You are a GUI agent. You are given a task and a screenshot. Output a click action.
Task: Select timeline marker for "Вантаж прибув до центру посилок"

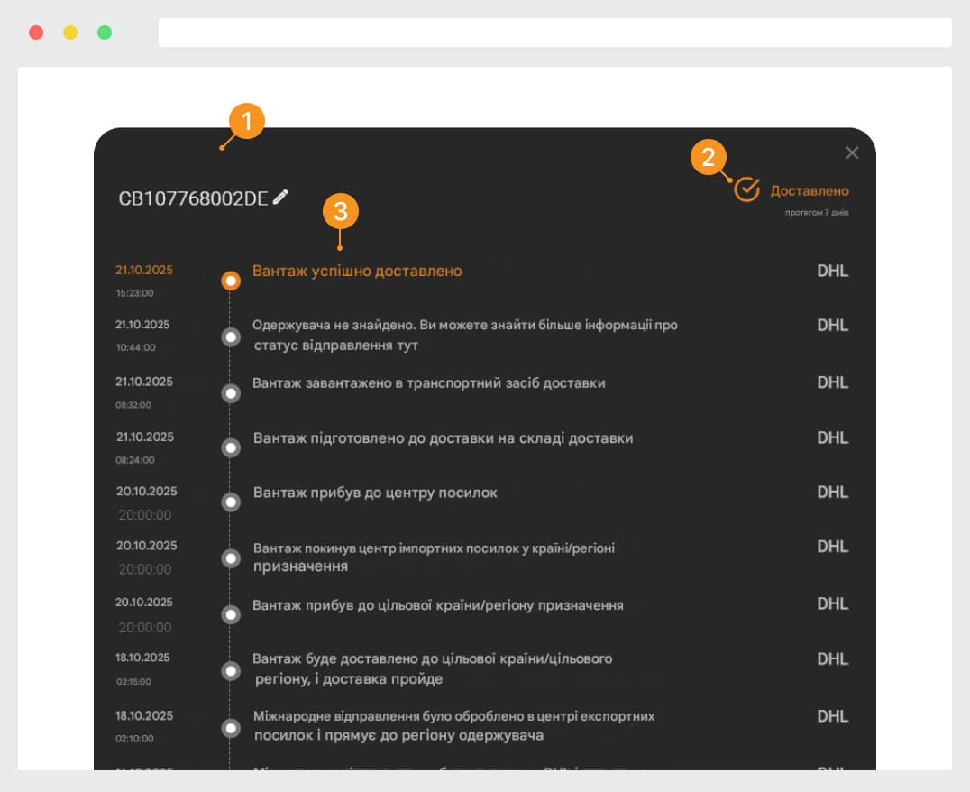pyautogui.click(x=231, y=502)
